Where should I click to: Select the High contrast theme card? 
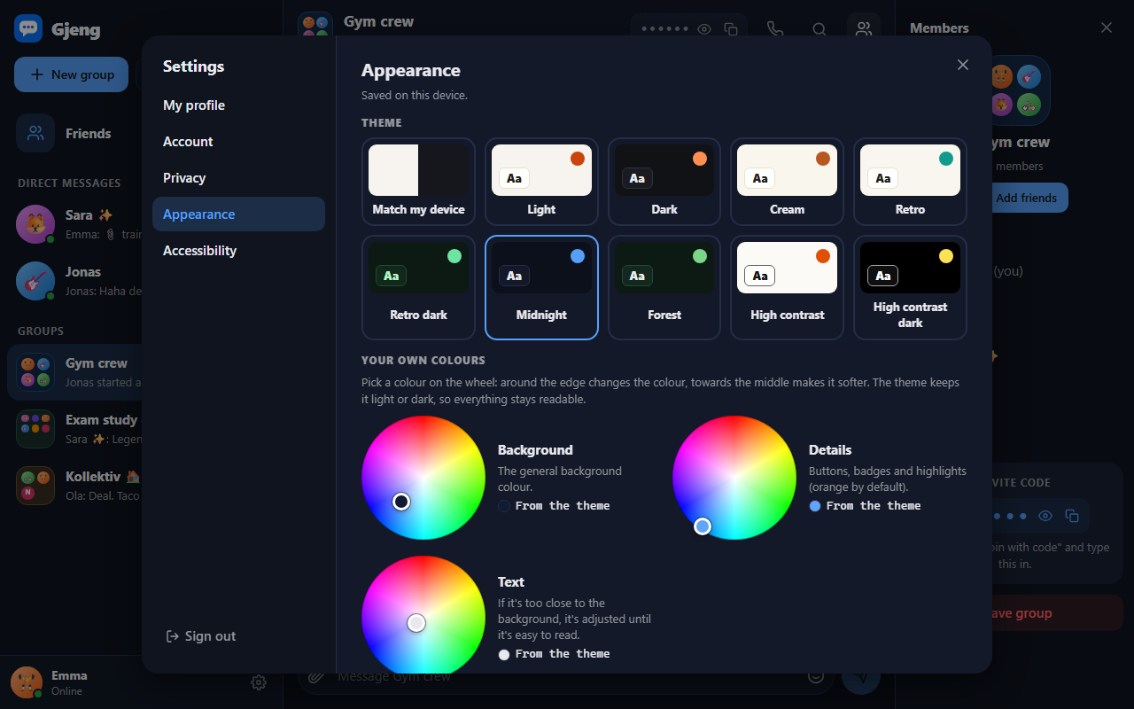(x=787, y=287)
